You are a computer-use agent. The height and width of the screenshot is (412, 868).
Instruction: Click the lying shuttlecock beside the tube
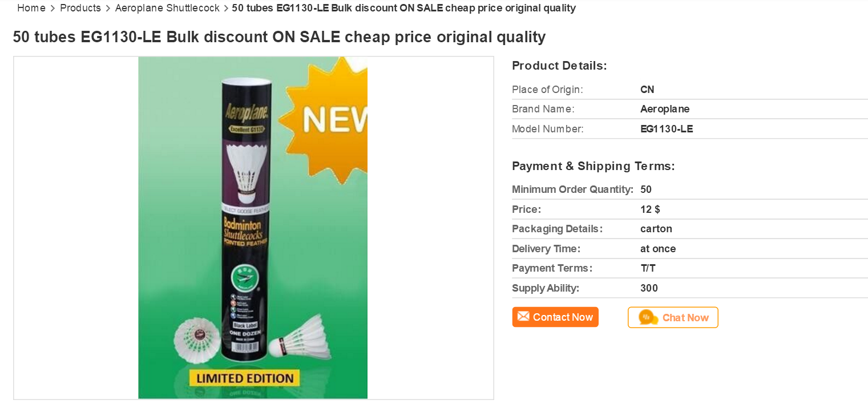[x=300, y=338]
